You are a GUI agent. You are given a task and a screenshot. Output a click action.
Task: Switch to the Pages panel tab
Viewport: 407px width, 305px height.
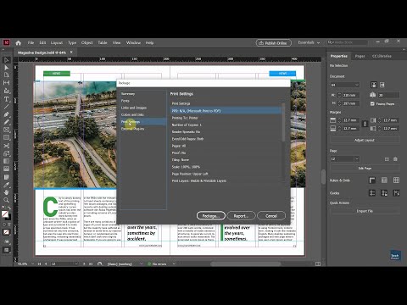pos(360,56)
